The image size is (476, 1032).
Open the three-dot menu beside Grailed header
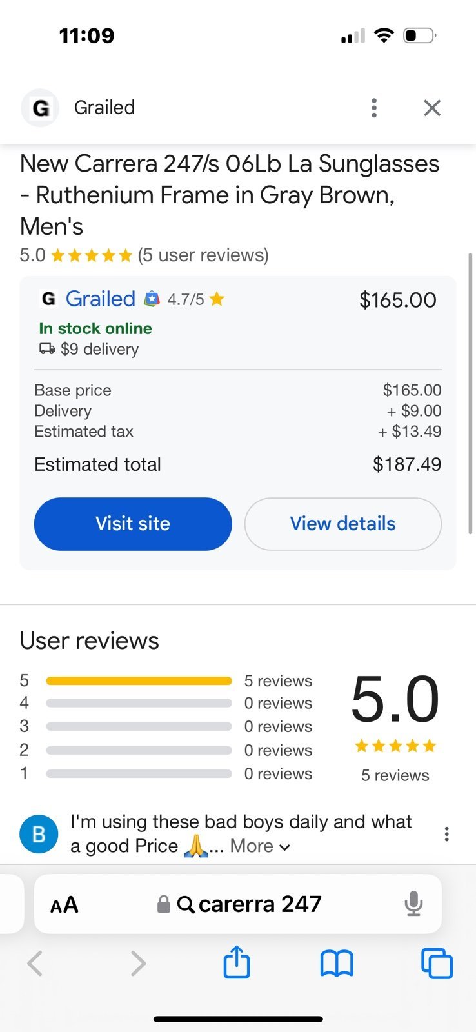[374, 108]
